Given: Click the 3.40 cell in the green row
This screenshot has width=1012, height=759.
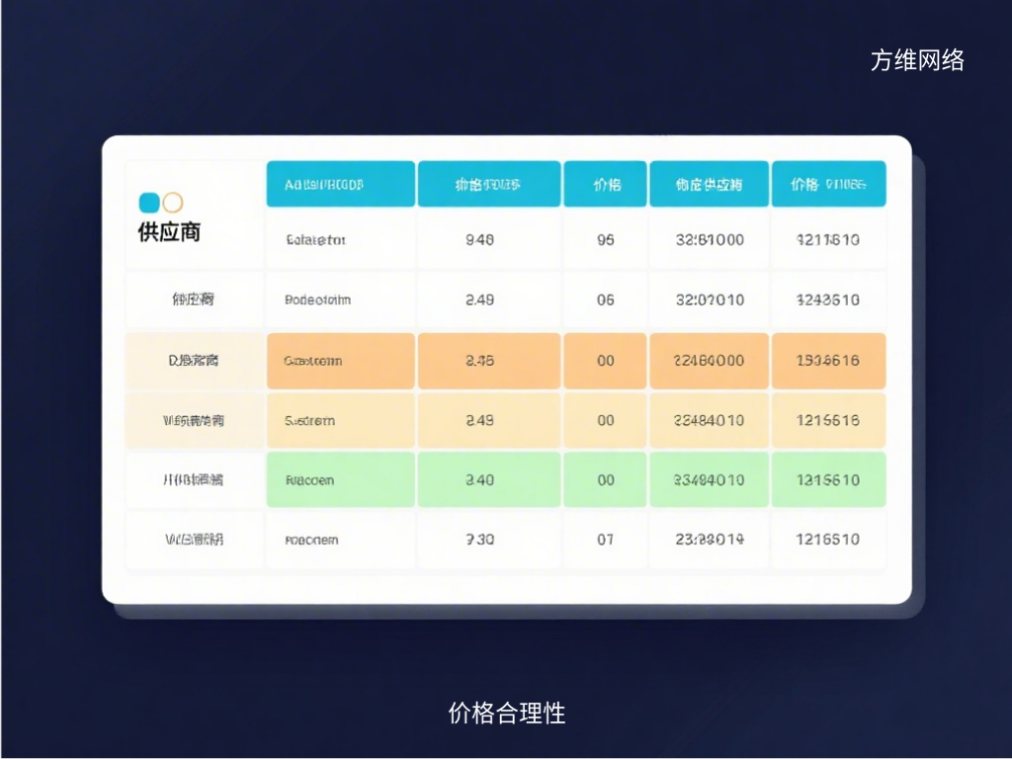Looking at the screenshot, I should point(488,480).
